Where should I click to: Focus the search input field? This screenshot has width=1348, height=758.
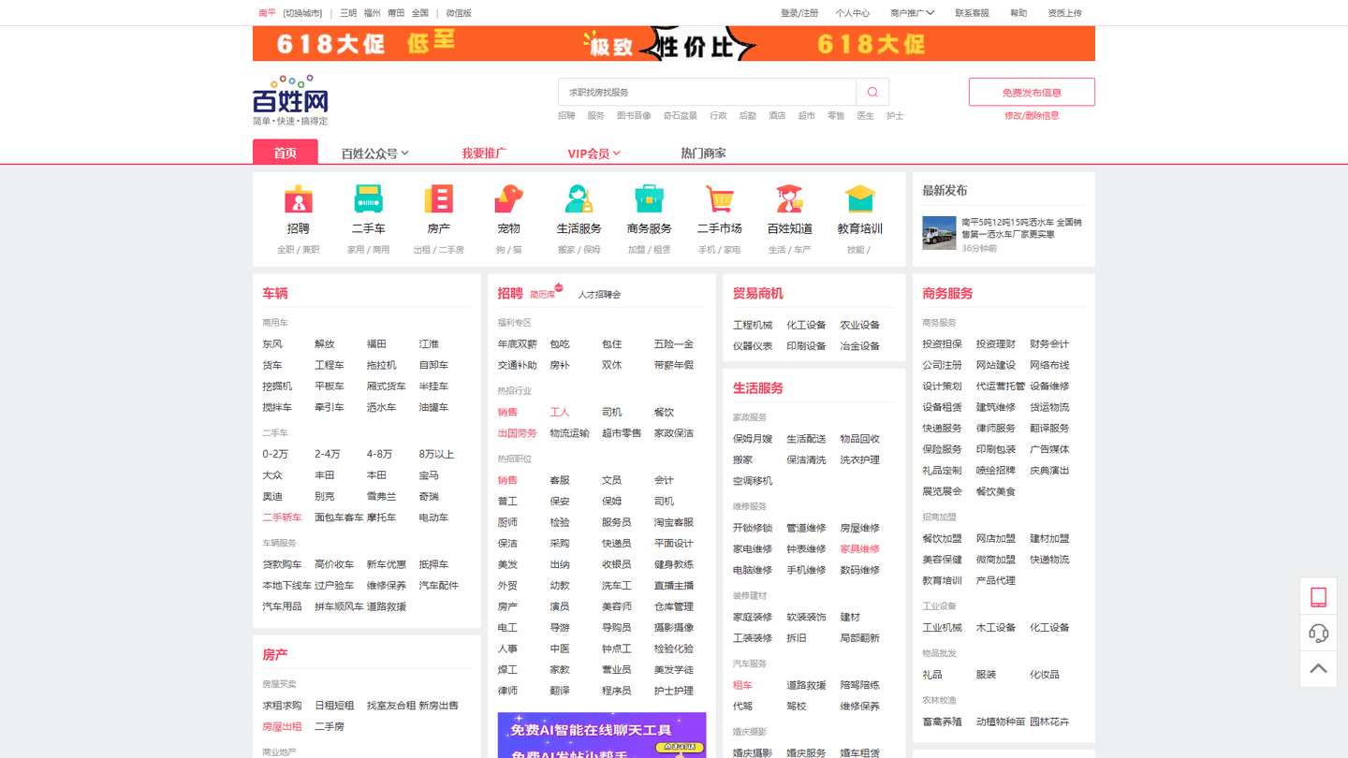point(708,92)
